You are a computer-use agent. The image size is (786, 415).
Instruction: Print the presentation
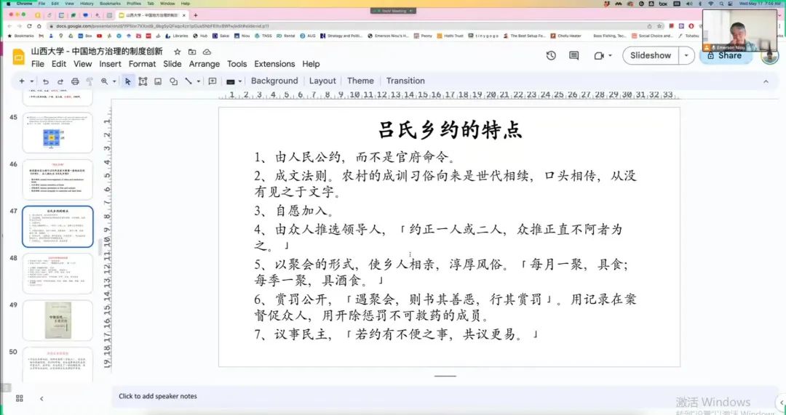click(75, 81)
